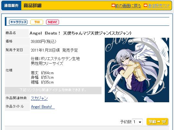Click the Angel Beats product image
The image size is (174, 130).
[137, 70]
